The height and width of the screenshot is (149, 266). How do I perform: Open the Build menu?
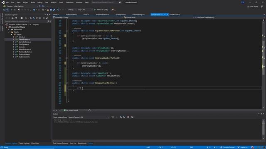pyautogui.click(x=33, y=2)
